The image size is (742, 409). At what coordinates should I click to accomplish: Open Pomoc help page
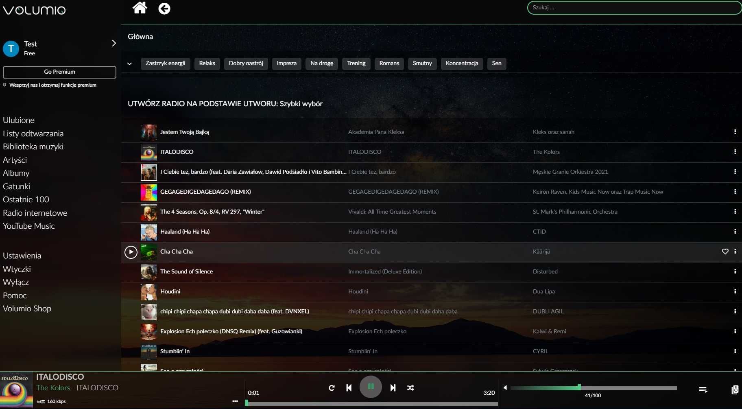tap(15, 295)
